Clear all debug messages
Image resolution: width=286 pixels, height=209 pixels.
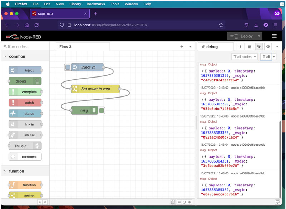tap(266, 57)
